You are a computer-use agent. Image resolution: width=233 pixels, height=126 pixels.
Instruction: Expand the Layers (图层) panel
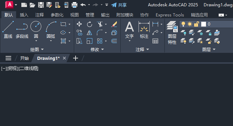pyautogui.click(x=209, y=49)
